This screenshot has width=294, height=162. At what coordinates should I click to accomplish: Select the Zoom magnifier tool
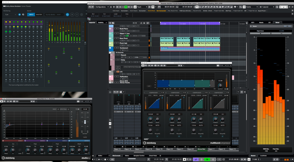(x=217, y=7)
